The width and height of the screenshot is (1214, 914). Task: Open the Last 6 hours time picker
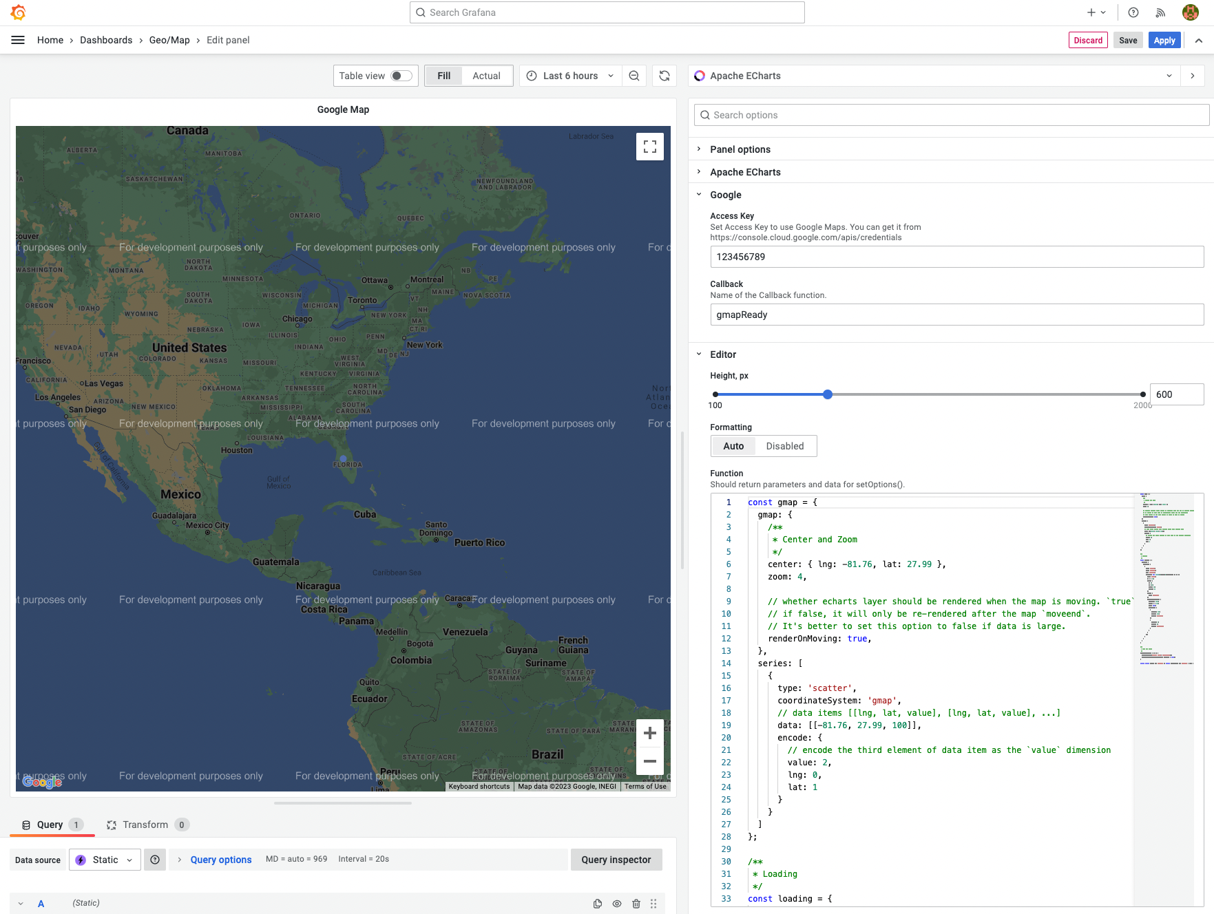point(569,76)
